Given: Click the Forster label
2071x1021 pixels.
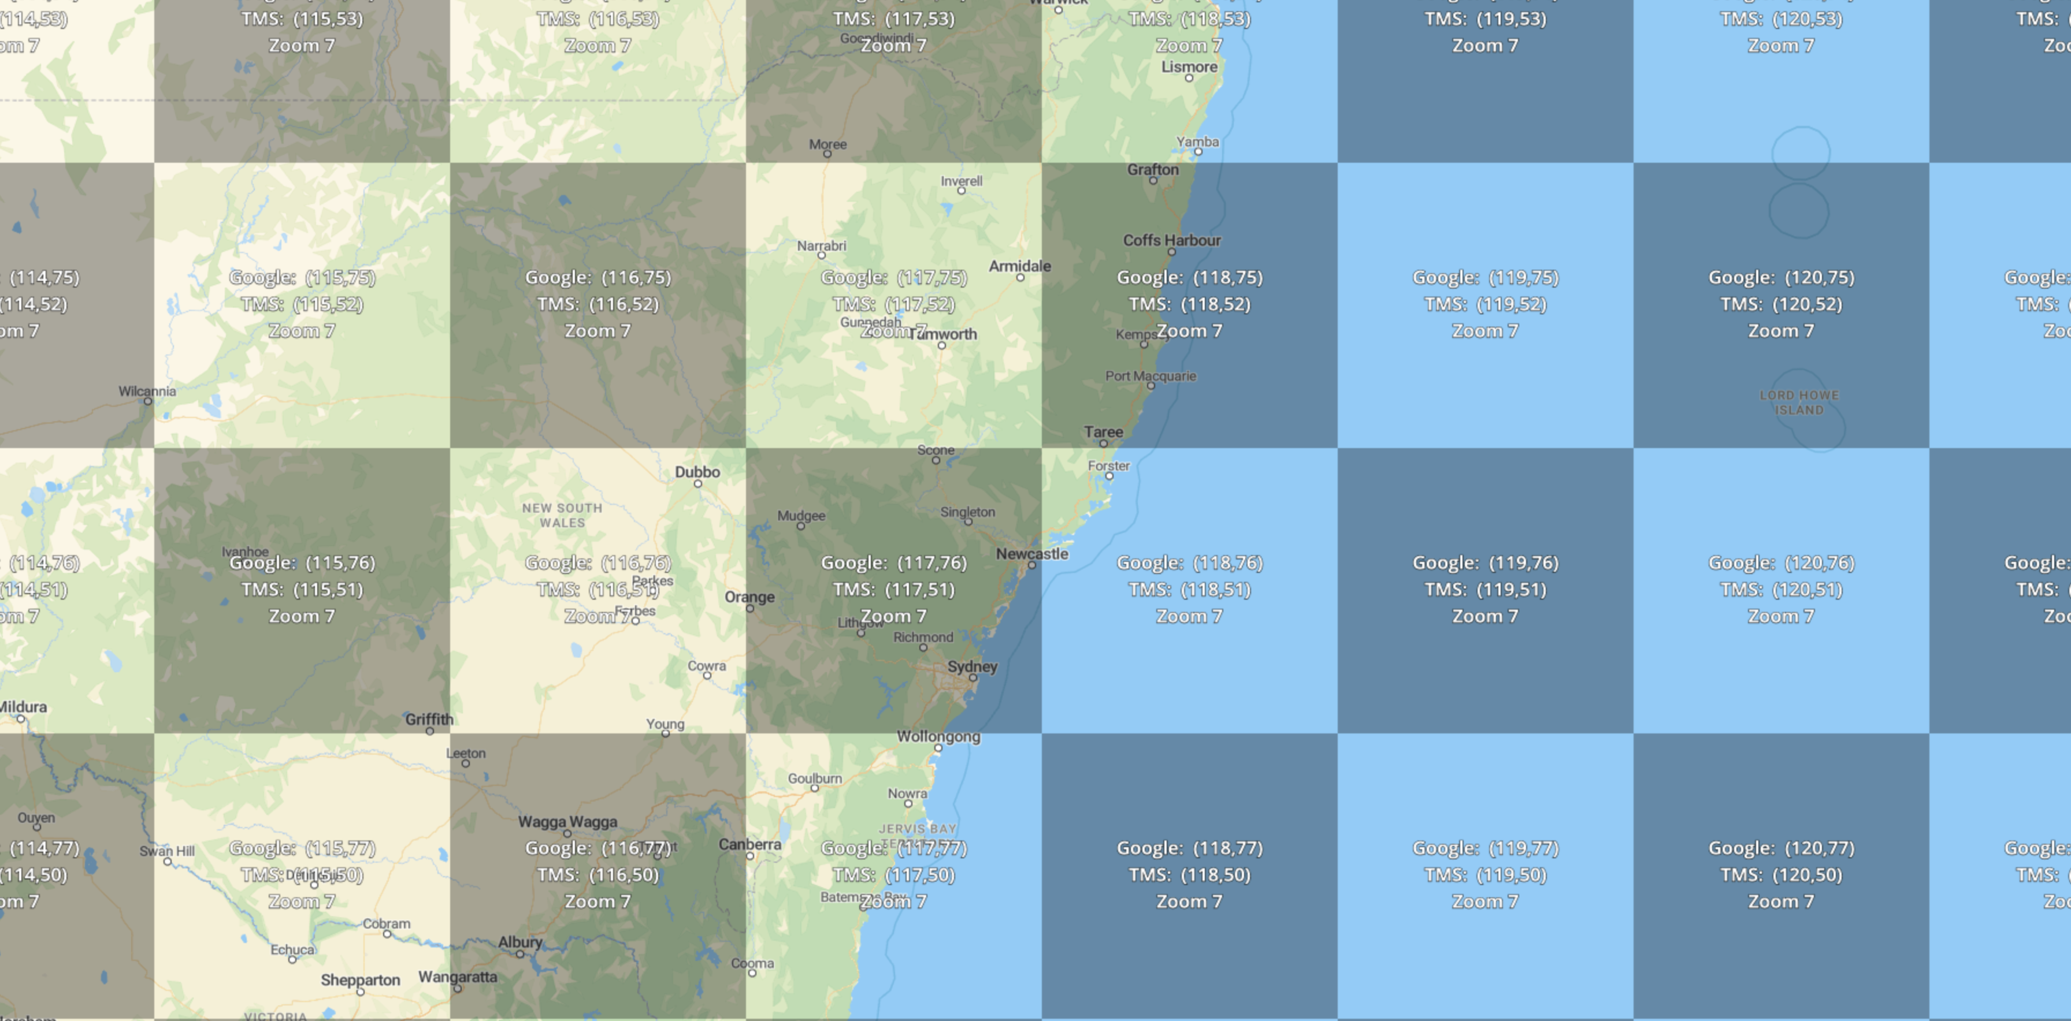Looking at the screenshot, I should tap(1109, 466).
